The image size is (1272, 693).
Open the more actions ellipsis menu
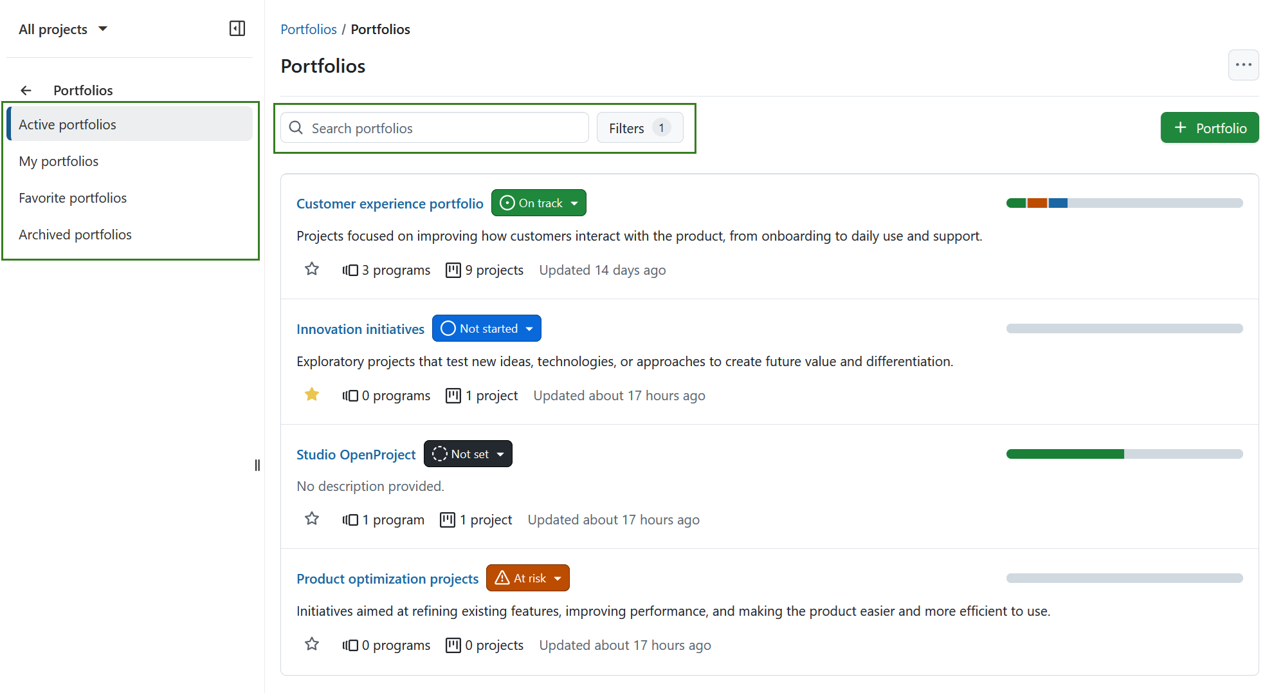(x=1243, y=65)
